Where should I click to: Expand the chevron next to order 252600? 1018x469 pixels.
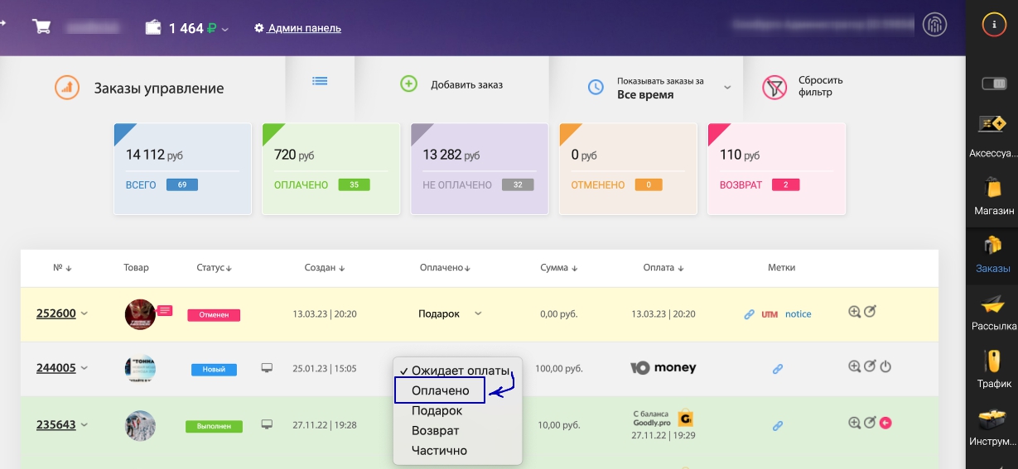[84, 313]
